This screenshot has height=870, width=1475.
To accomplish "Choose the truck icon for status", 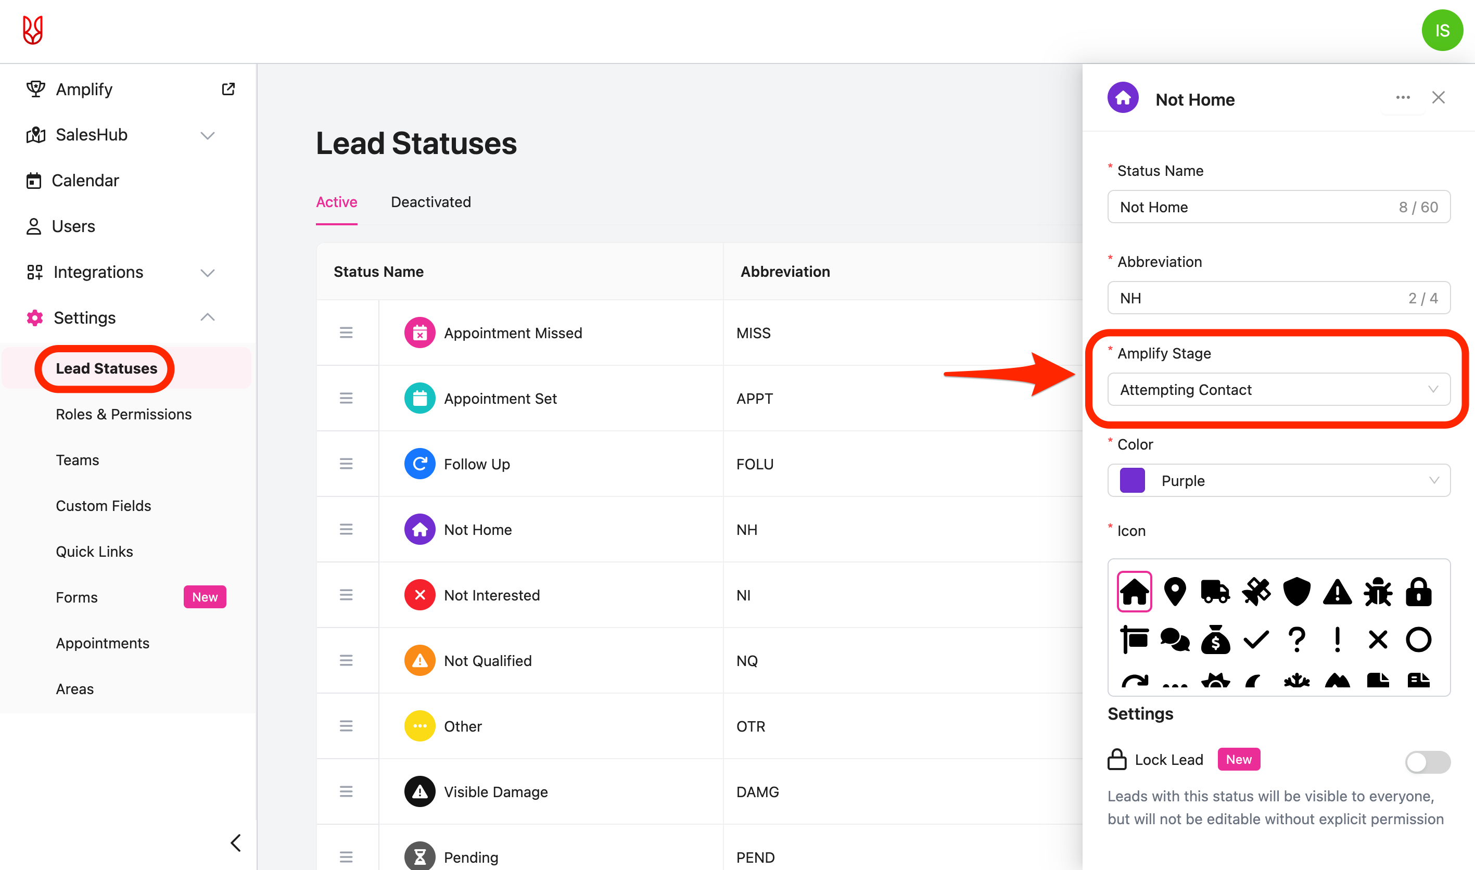I will [1215, 592].
